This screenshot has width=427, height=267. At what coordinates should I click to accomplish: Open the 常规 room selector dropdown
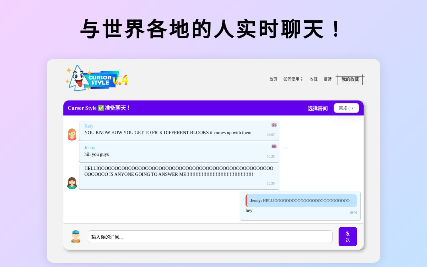click(346, 108)
